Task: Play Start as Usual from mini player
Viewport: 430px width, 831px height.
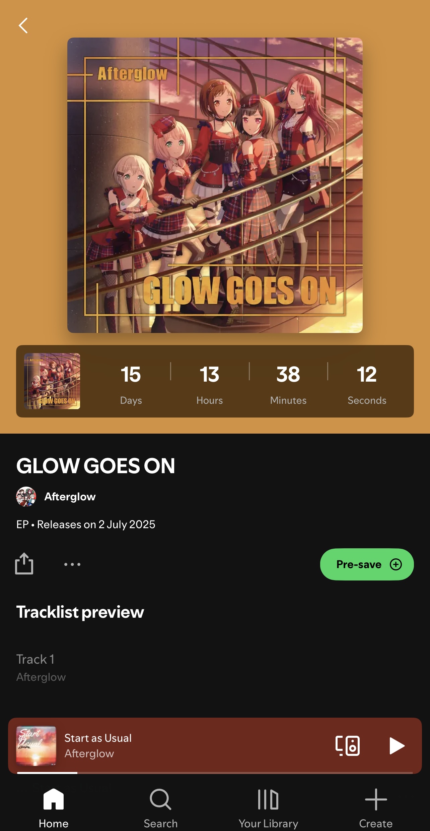Action: click(x=397, y=746)
